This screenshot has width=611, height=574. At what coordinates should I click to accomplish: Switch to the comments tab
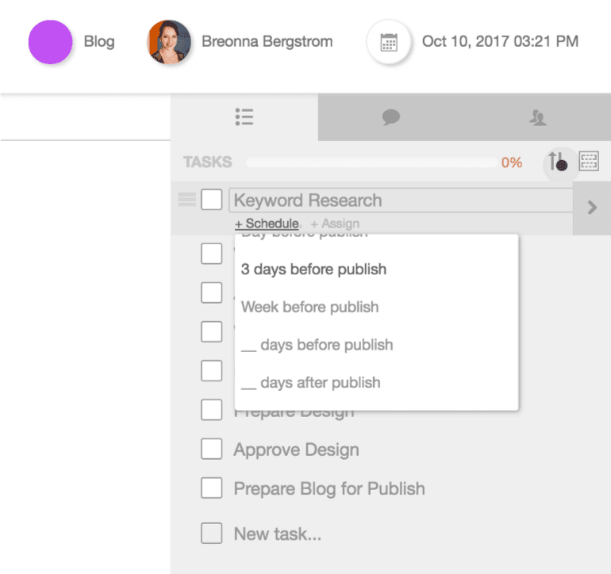point(390,117)
